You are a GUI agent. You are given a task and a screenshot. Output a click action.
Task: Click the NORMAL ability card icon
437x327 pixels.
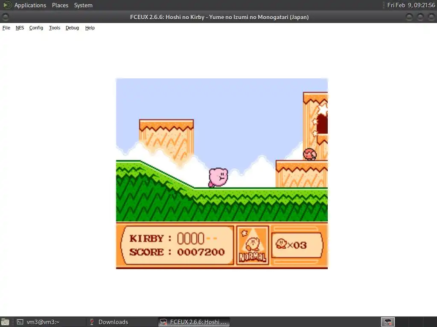tap(253, 245)
